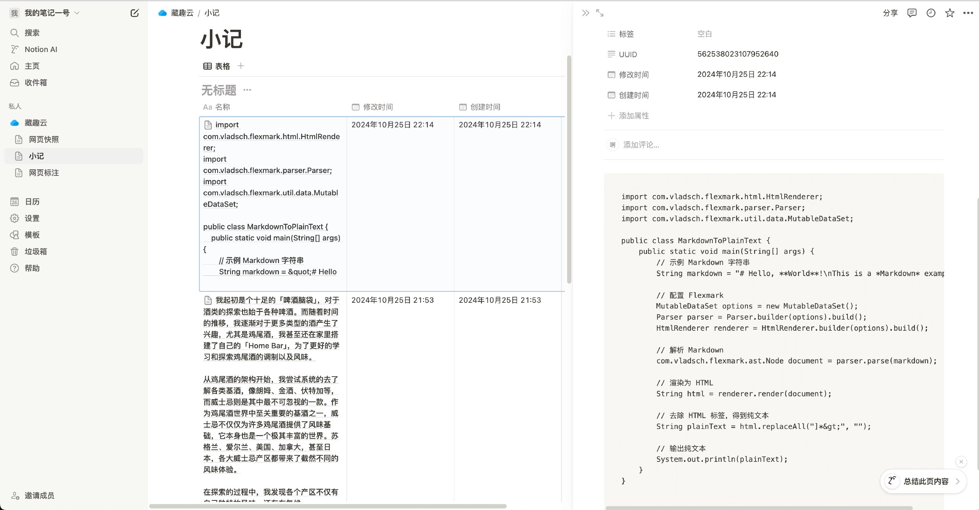Click the 创建时间 property in side panel
Image resolution: width=979 pixels, height=510 pixels.
(x=628, y=95)
